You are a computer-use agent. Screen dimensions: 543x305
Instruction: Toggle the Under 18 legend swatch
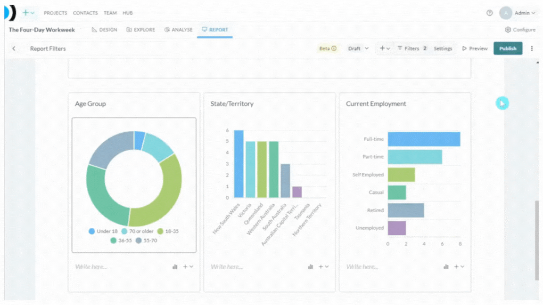tap(92, 232)
